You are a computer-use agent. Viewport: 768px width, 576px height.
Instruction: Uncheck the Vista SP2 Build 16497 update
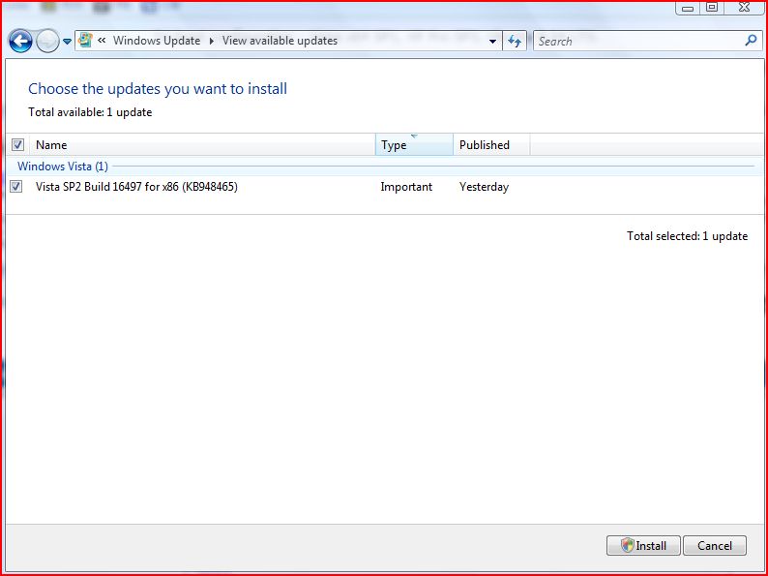tap(16, 186)
